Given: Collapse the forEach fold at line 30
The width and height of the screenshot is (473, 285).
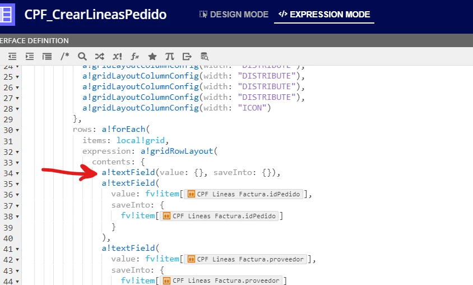Looking at the screenshot, I should (x=17, y=130).
